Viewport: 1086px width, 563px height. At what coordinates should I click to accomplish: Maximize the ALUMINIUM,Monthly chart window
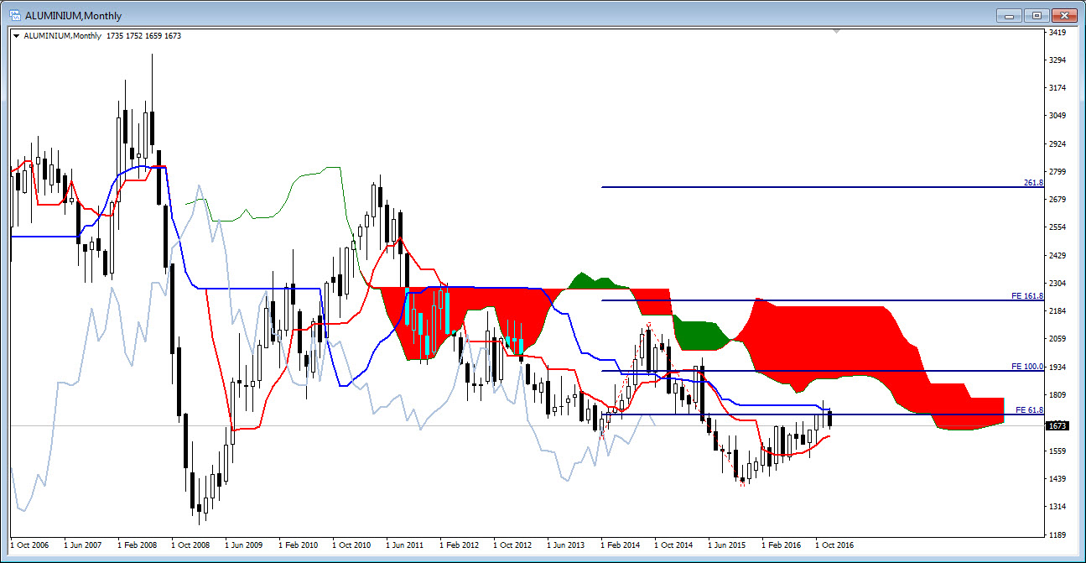point(1037,15)
